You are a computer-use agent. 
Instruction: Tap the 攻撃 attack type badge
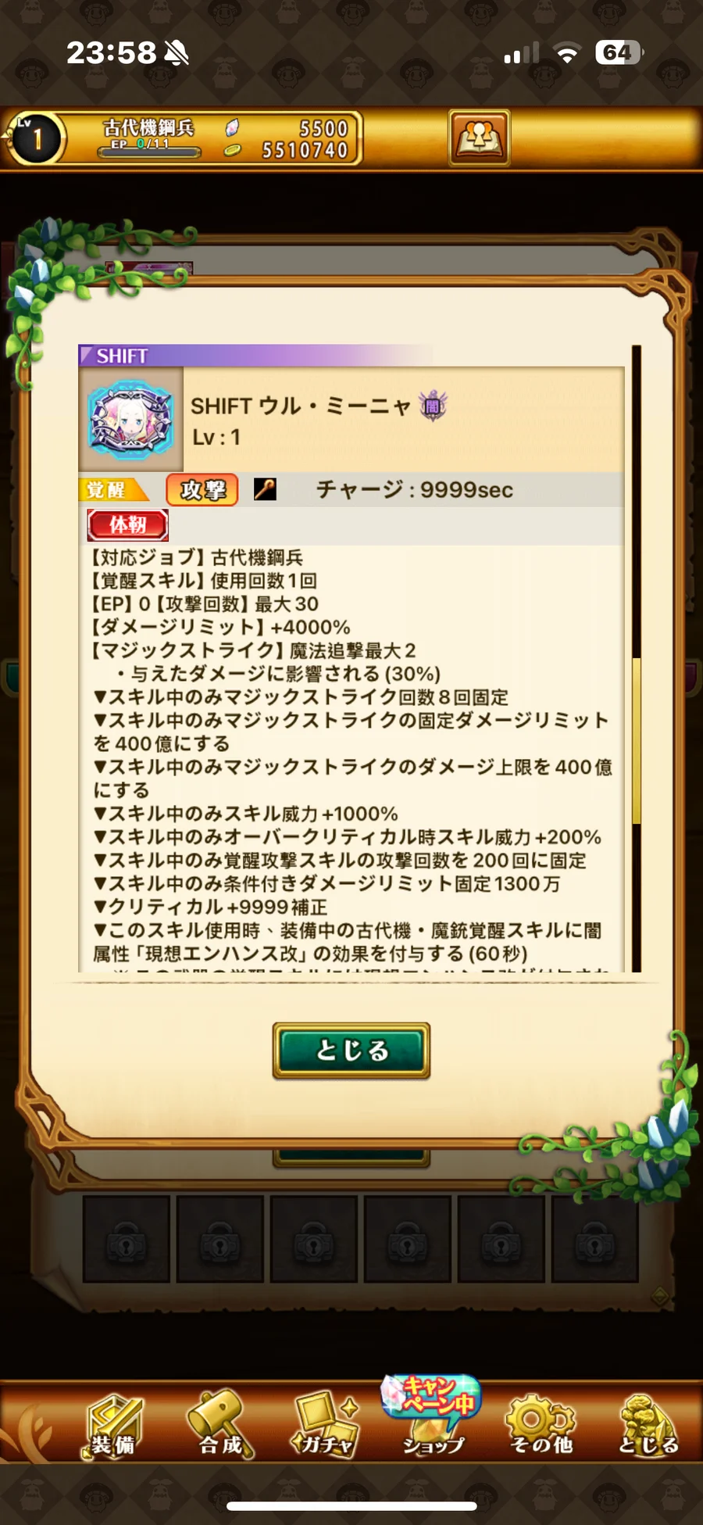(202, 490)
